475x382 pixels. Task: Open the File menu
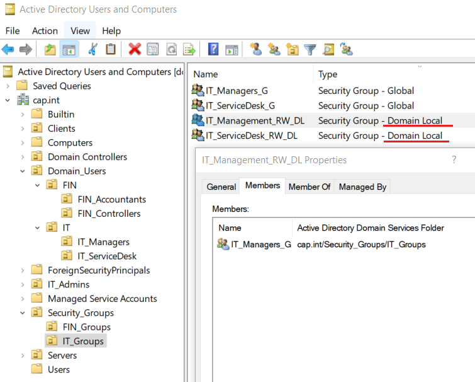[13, 31]
